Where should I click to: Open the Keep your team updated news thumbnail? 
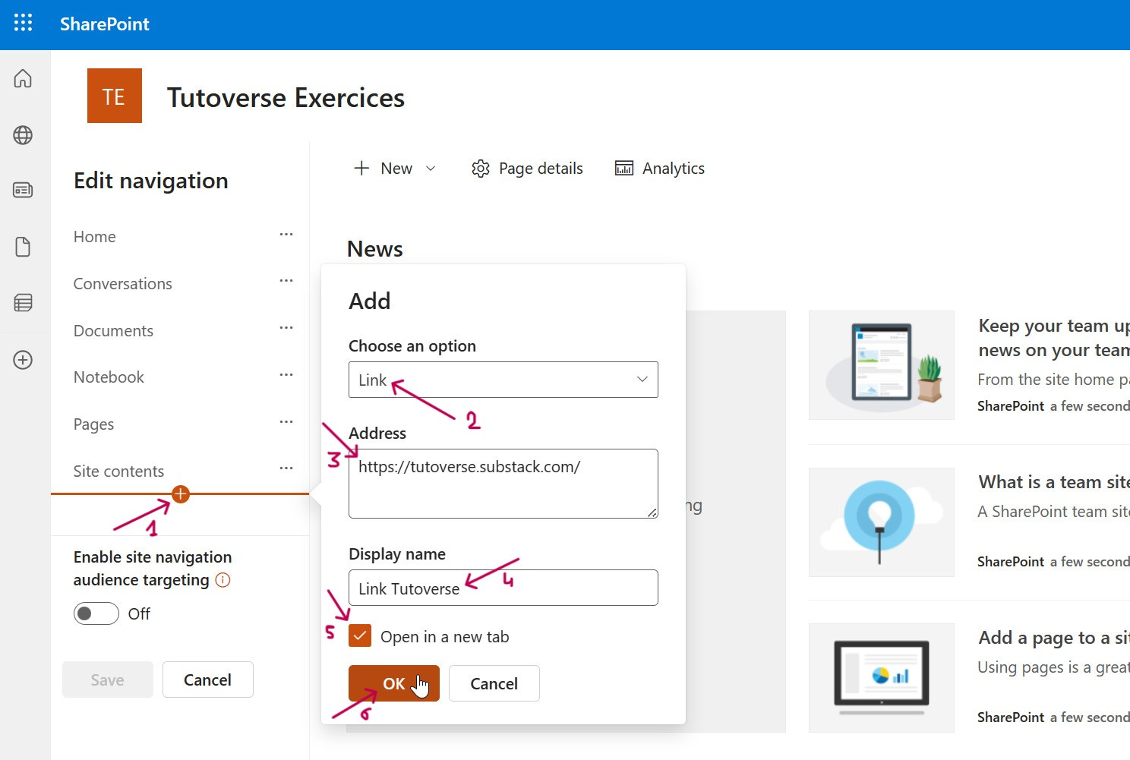pyautogui.click(x=882, y=365)
